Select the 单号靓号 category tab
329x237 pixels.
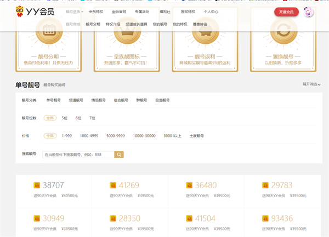54,100
